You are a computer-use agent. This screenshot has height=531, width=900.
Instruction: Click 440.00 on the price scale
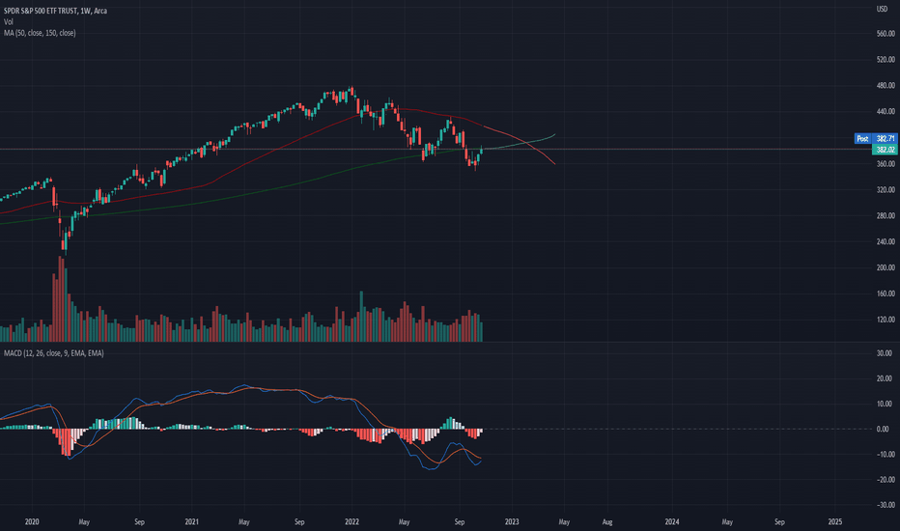886,111
